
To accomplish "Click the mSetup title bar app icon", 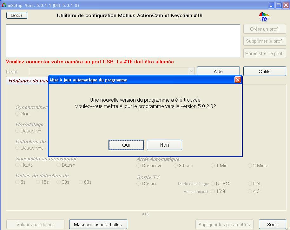I will click(x=4, y=5).
